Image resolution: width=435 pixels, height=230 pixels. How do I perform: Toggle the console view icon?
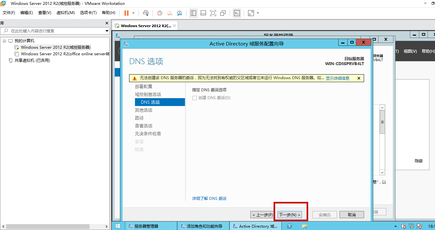[x=237, y=13]
